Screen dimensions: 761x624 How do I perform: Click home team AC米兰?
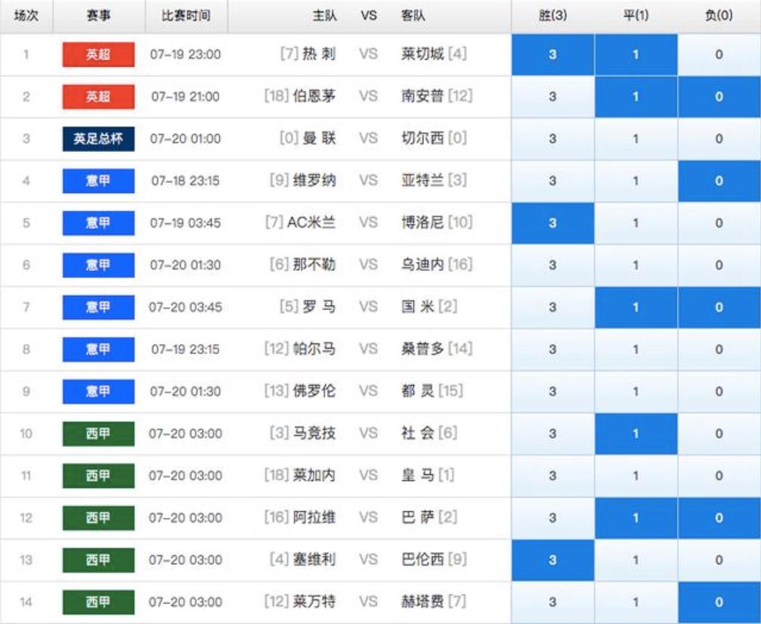tap(311, 222)
